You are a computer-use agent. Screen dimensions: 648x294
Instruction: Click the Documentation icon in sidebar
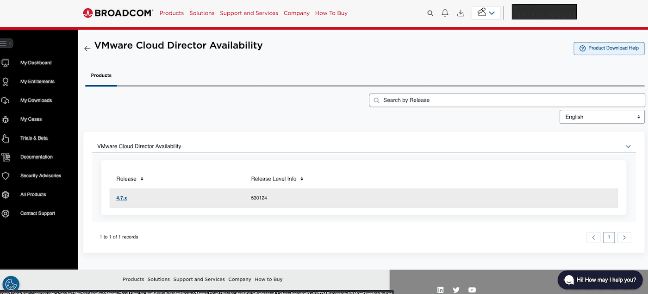pos(6,157)
